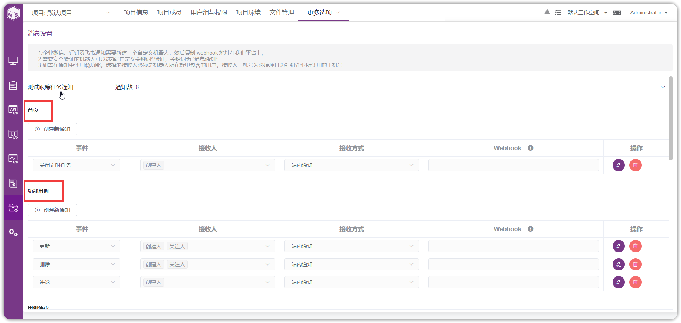Click the 通知数: 8 text
The image size is (681, 323).
tap(127, 87)
